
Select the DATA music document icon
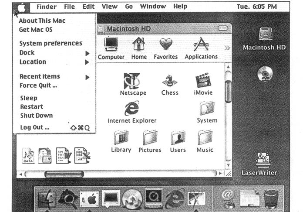tap(28, 155)
